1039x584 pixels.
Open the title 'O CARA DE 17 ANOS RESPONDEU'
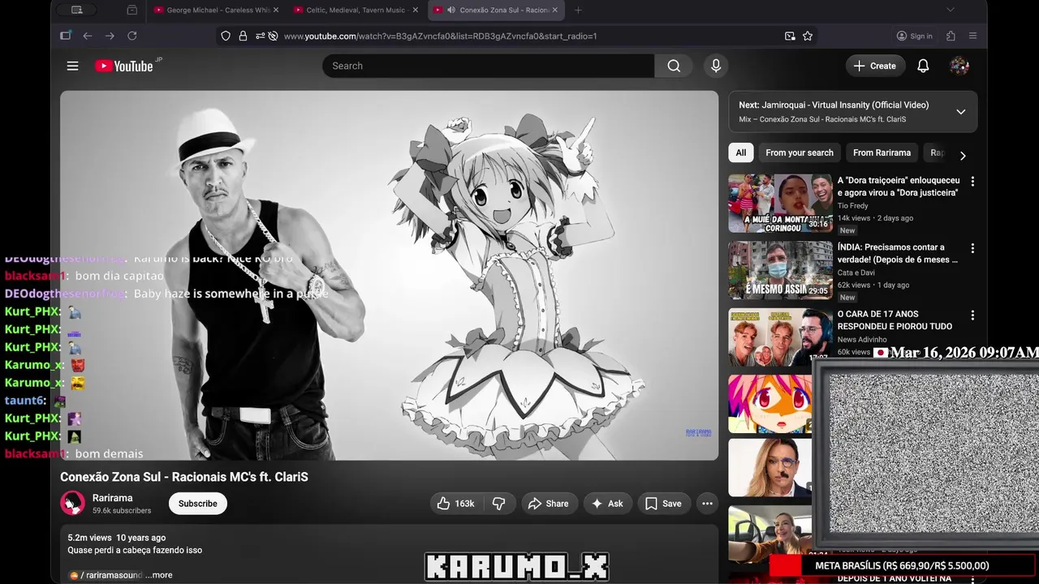pyautogui.click(x=895, y=320)
